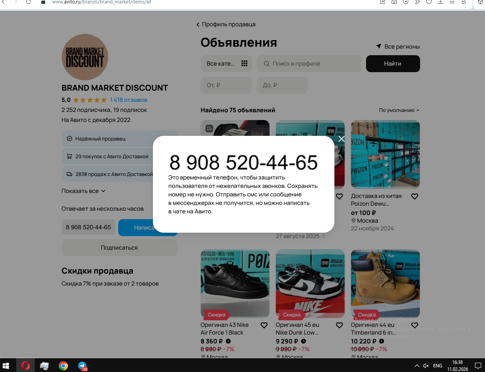Open the browser downloads icon
This screenshot has width=485, height=372.
pos(440,2)
